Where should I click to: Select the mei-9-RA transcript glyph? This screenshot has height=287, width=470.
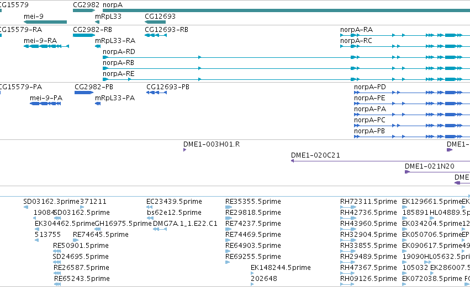tap(46, 46)
